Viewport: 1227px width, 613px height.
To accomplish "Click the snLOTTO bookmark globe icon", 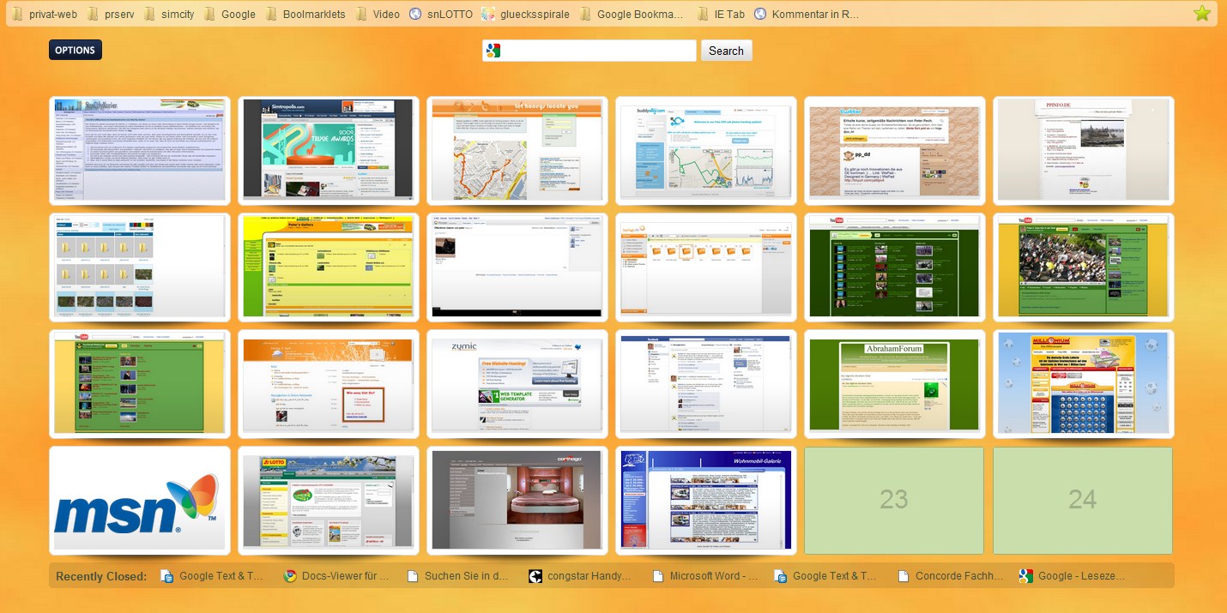I will (415, 14).
